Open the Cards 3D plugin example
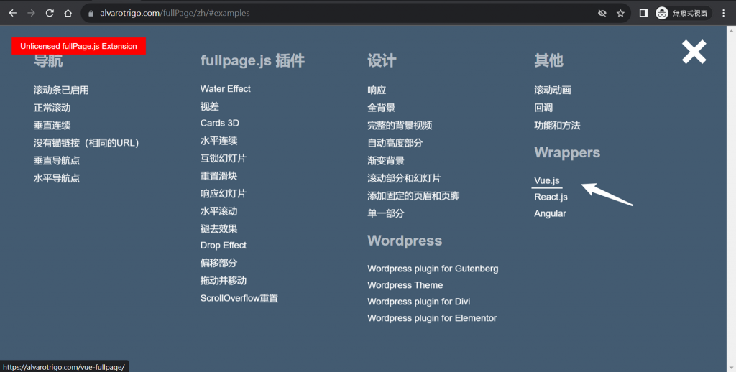This screenshot has height=372, width=736. tap(220, 123)
